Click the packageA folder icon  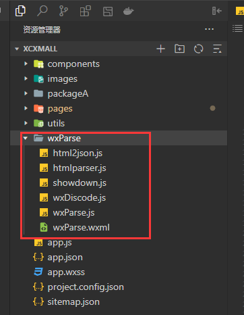[38, 93]
